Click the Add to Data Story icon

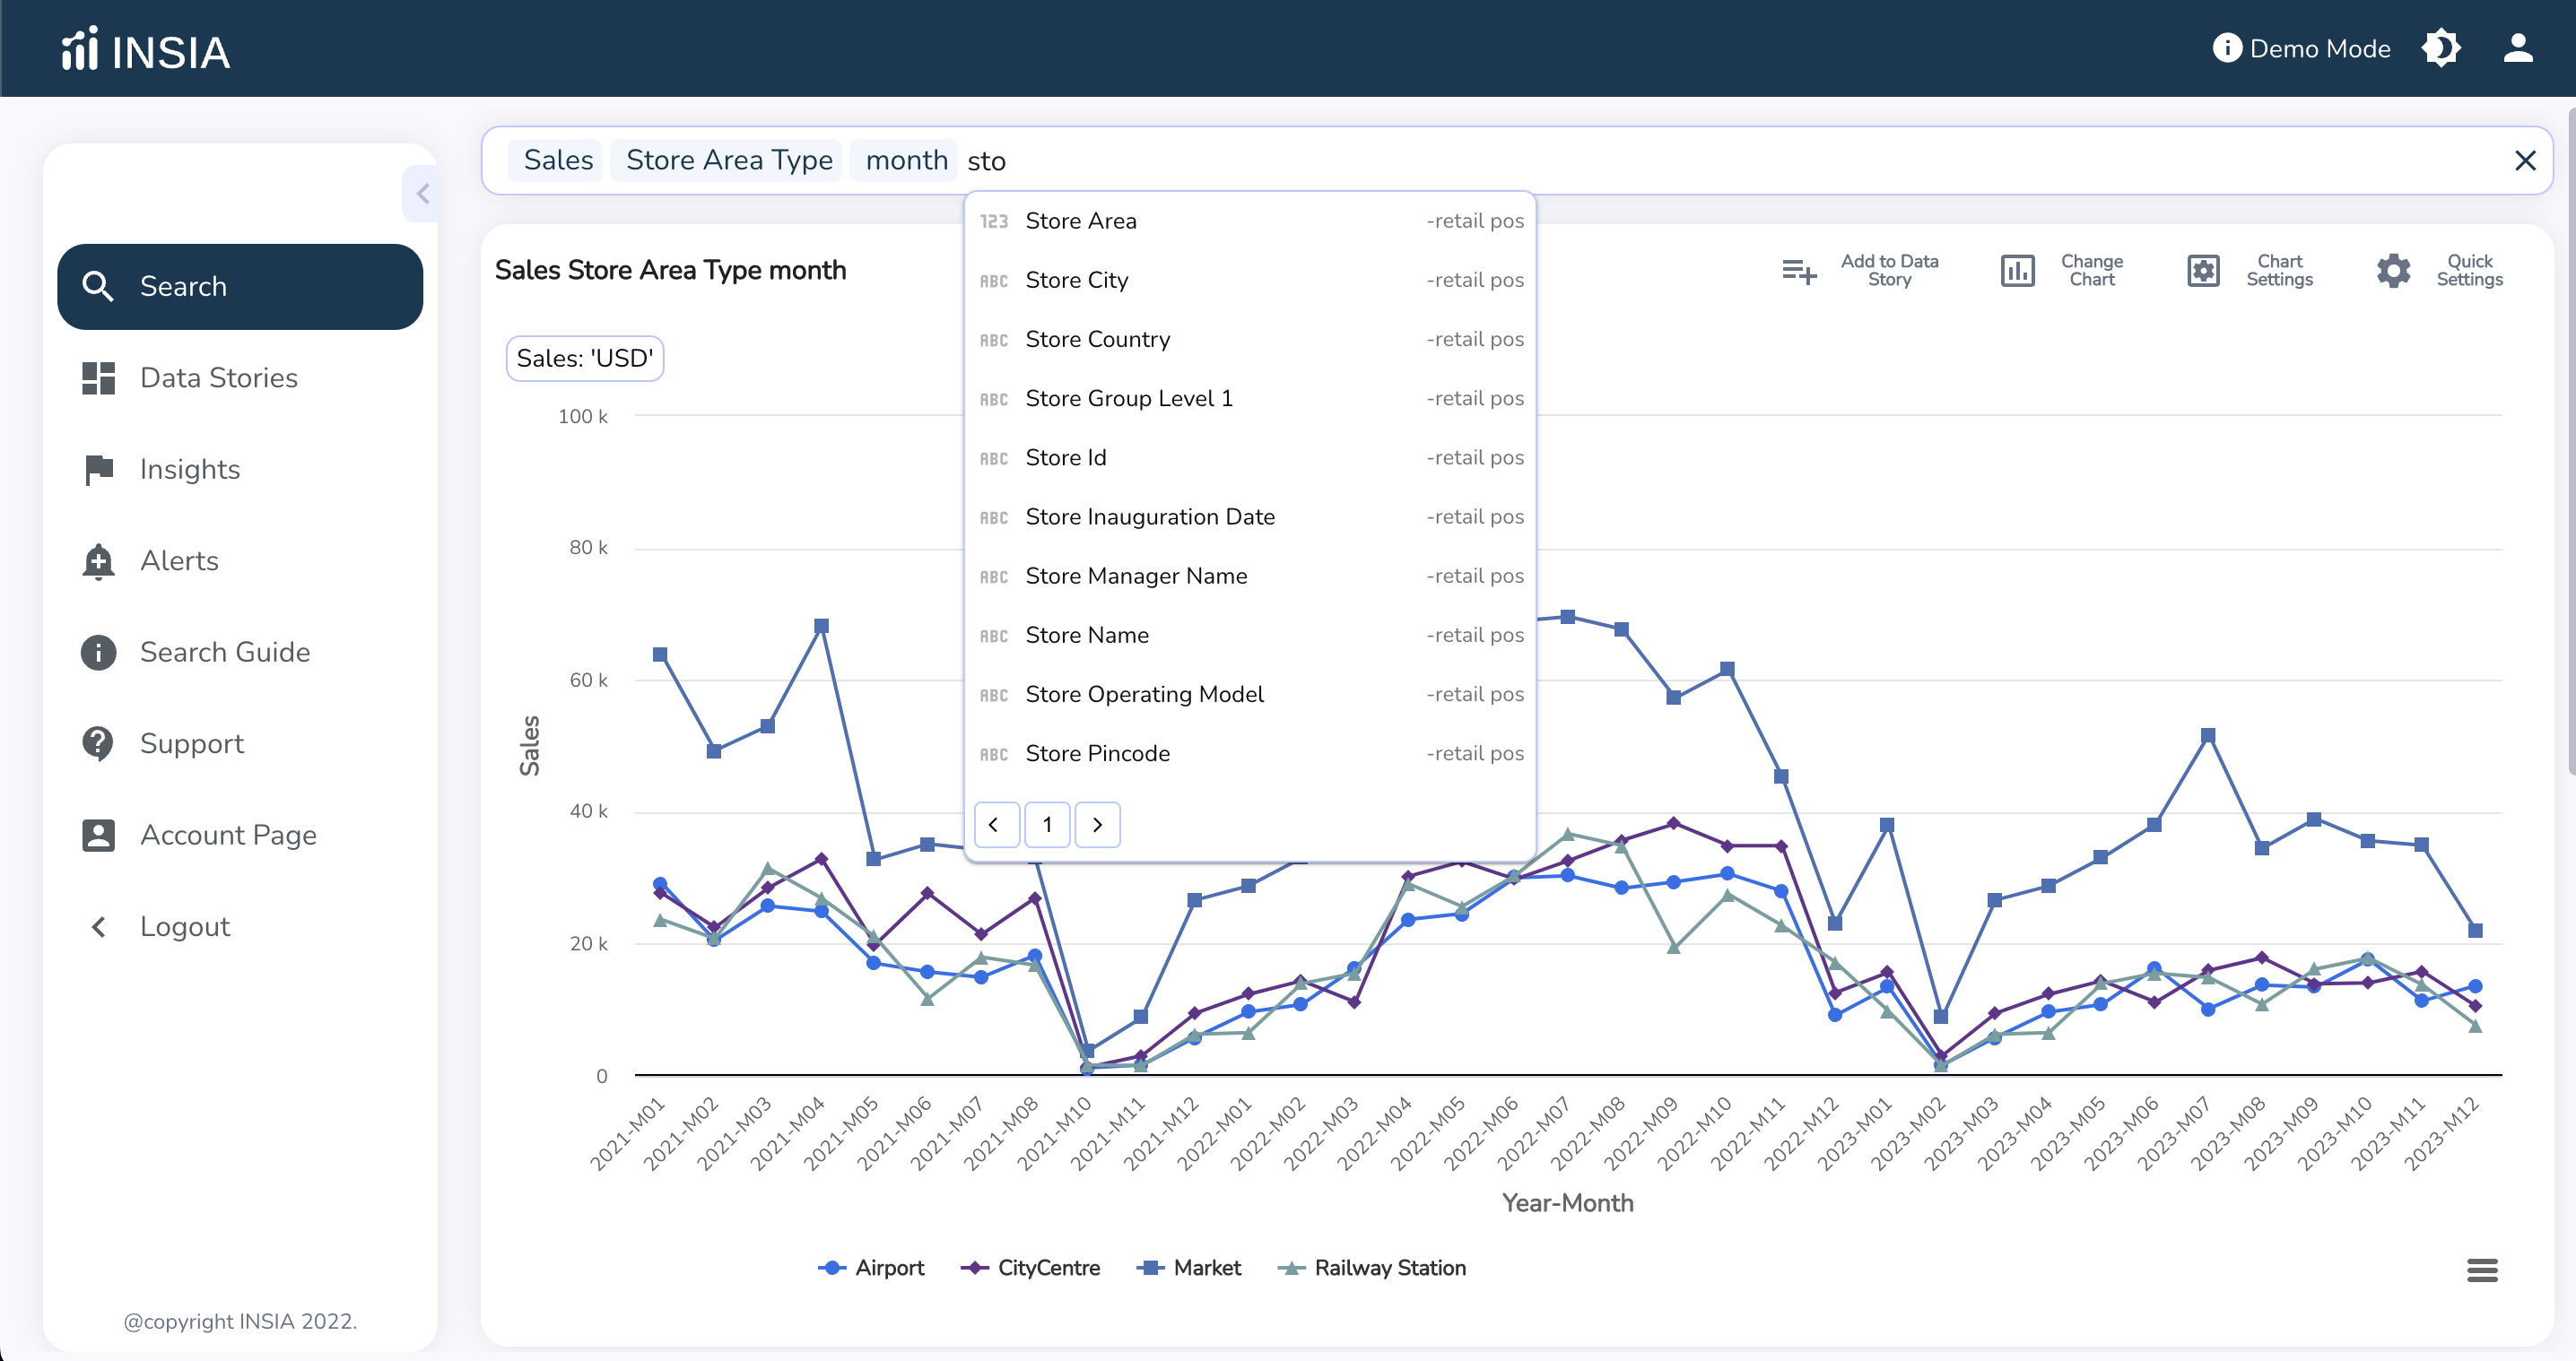(x=1799, y=269)
